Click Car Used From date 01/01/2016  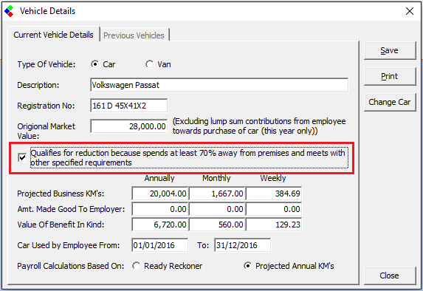point(159,245)
